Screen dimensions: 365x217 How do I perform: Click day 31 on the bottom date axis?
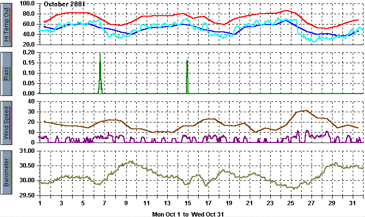[354, 203]
